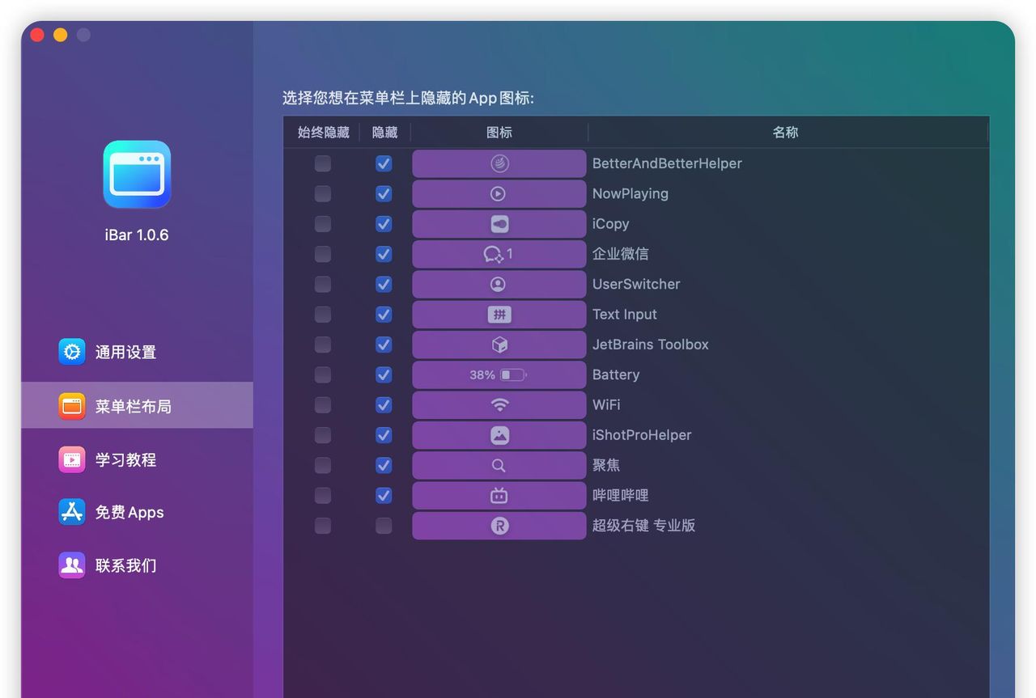Select the UserSwitcher name text

click(x=636, y=285)
